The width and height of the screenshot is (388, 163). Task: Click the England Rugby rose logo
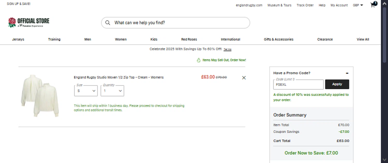12,23
